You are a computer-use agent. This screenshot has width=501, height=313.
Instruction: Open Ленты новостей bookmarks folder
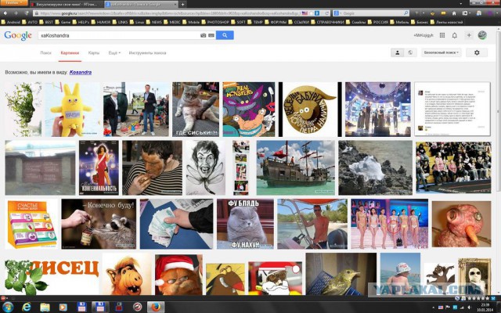tap(447, 22)
